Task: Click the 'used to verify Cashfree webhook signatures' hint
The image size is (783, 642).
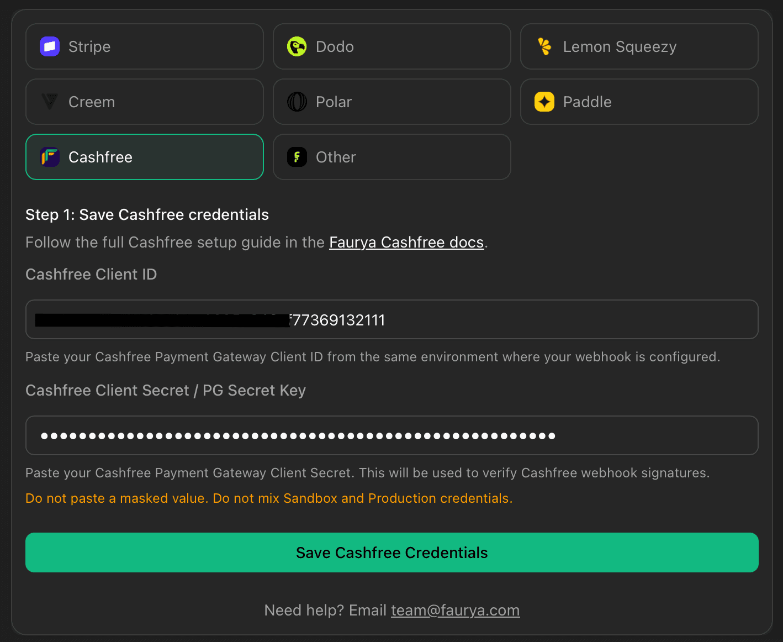Action: [368, 473]
